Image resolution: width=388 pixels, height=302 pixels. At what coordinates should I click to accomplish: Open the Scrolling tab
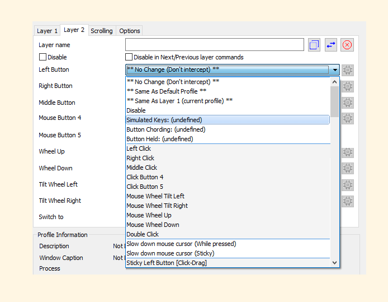tap(102, 31)
